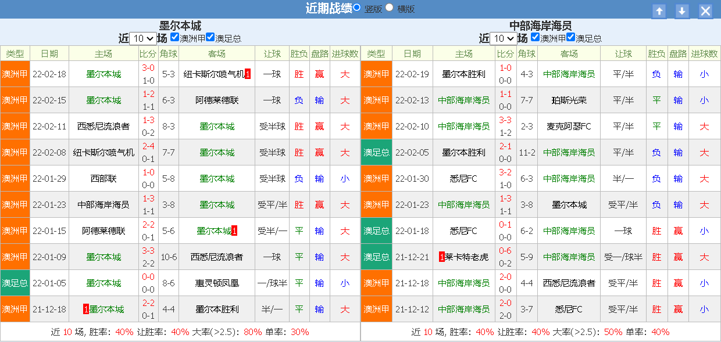Click 进球数 column header in 中部海岸海员 table
Viewport: 721px width, 342px height.
(704, 53)
